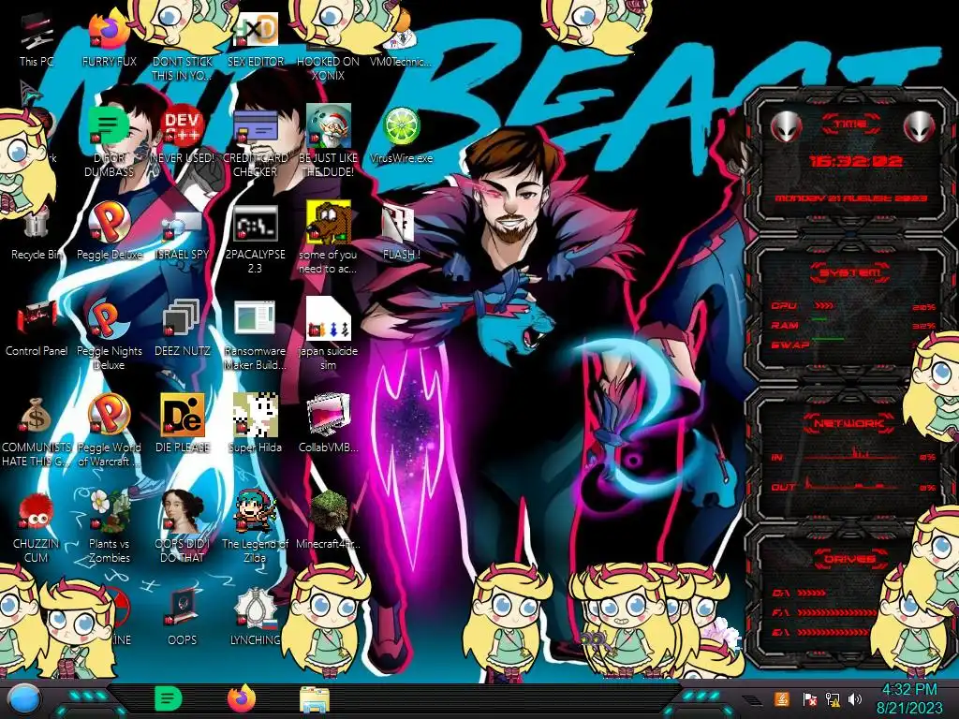This screenshot has height=719, width=959.
Task: Select Ransomware Maker Build... icon
Action: [256, 335]
